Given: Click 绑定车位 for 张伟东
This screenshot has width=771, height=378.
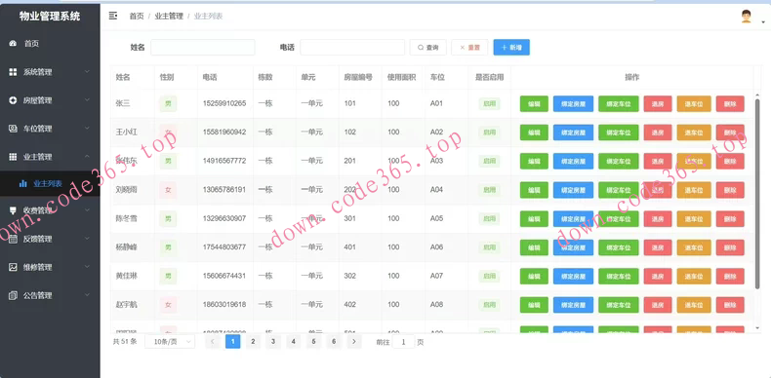Looking at the screenshot, I should (x=619, y=161).
